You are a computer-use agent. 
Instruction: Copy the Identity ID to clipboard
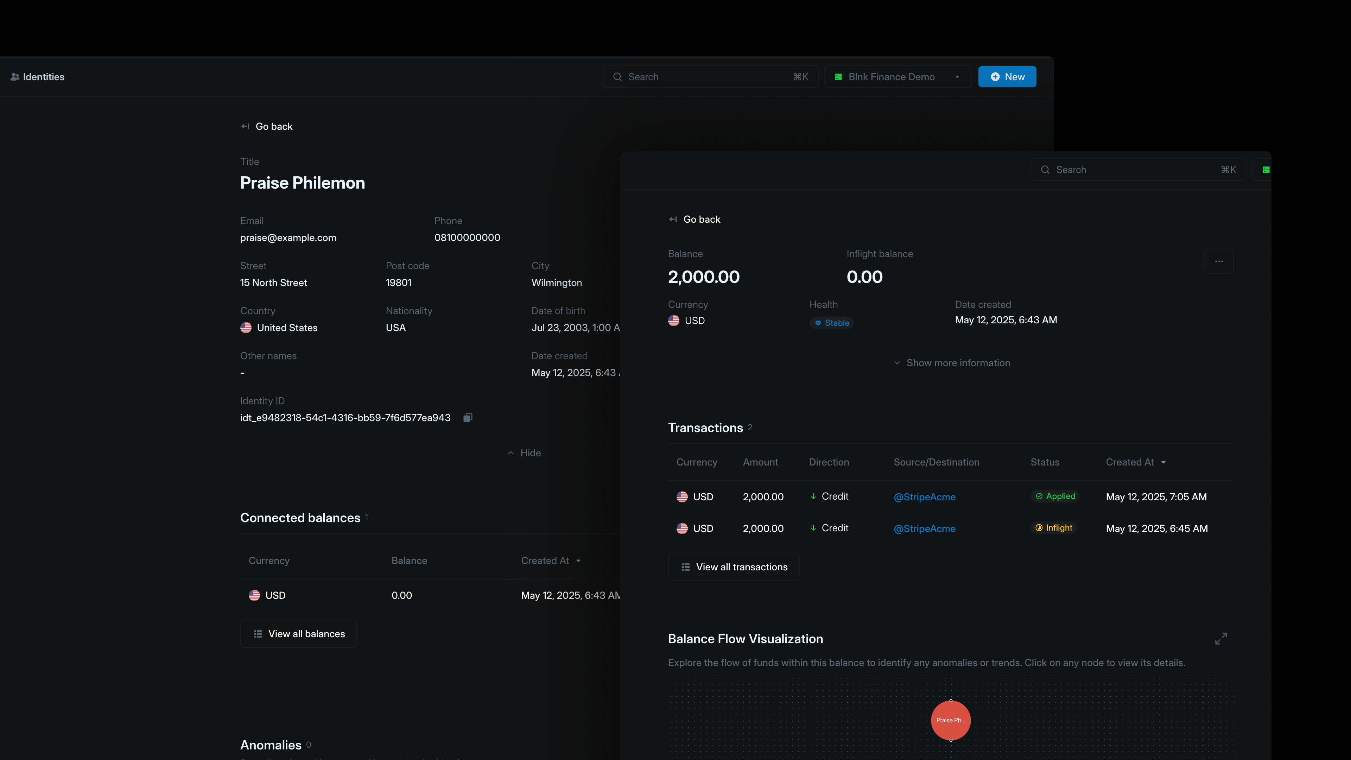468,418
